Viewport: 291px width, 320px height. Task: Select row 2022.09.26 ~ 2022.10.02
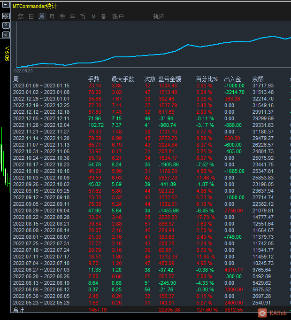click(x=150, y=184)
